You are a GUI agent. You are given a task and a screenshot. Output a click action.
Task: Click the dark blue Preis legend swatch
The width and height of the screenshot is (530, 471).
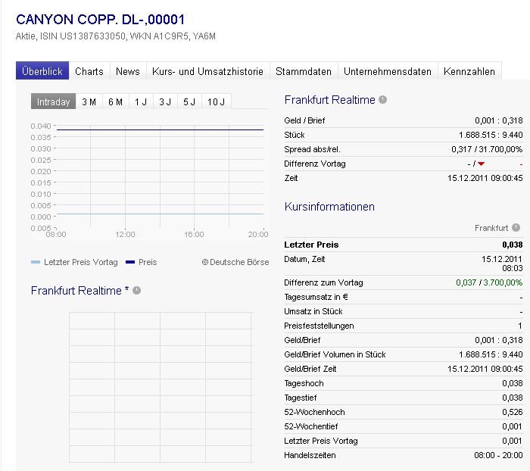click(130, 262)
